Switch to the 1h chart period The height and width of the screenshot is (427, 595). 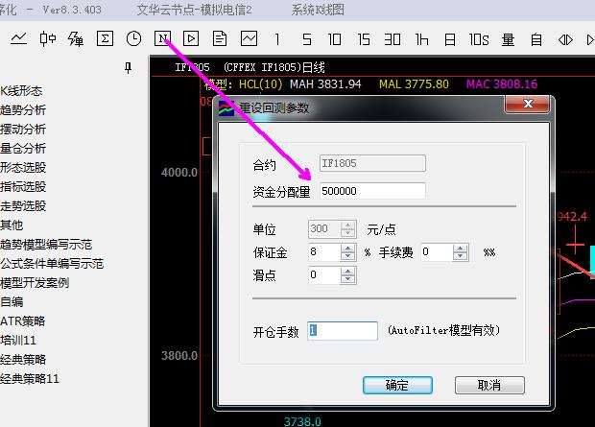coord(421,39)
